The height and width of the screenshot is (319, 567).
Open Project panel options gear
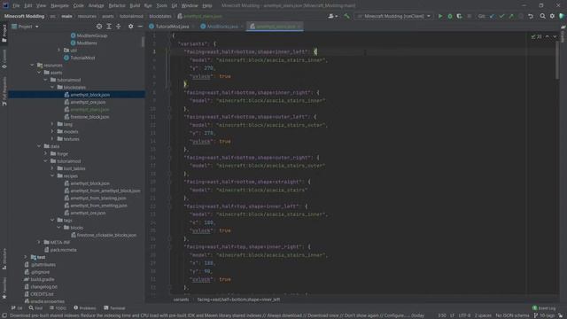point(130,27)
